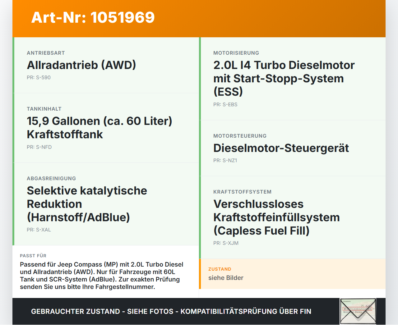Click the PR: S-XAL code

(x=39, y=230)
